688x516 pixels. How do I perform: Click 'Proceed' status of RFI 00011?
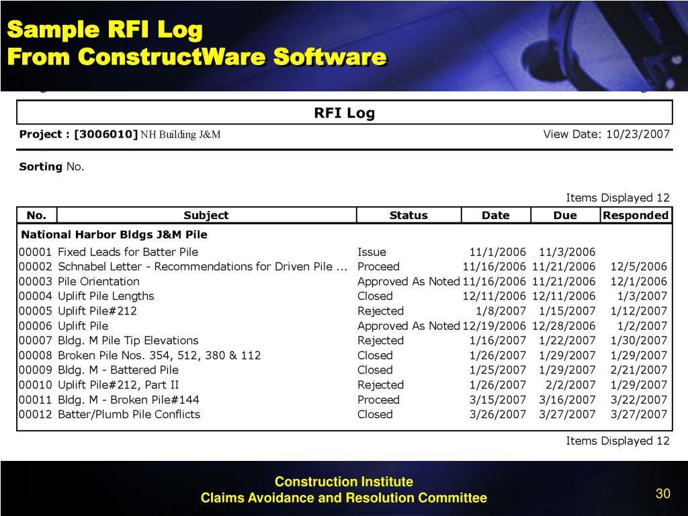coord(379,400)
